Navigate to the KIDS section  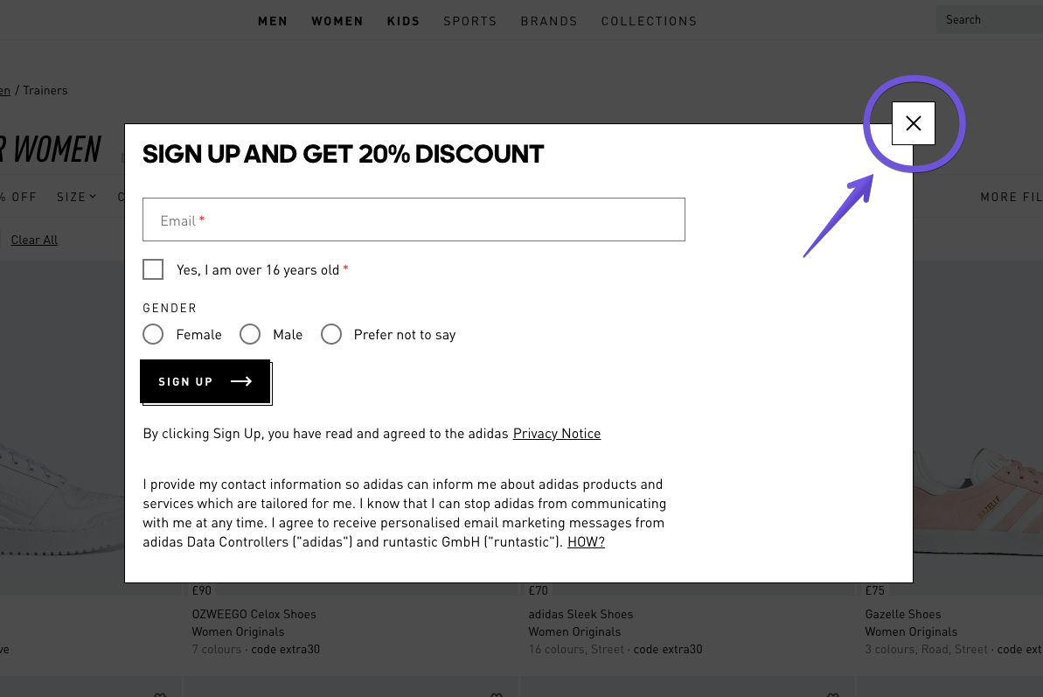point(403,20)
